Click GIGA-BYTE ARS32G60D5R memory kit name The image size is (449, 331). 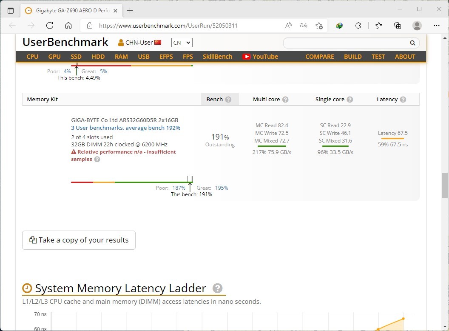point(125,120)
